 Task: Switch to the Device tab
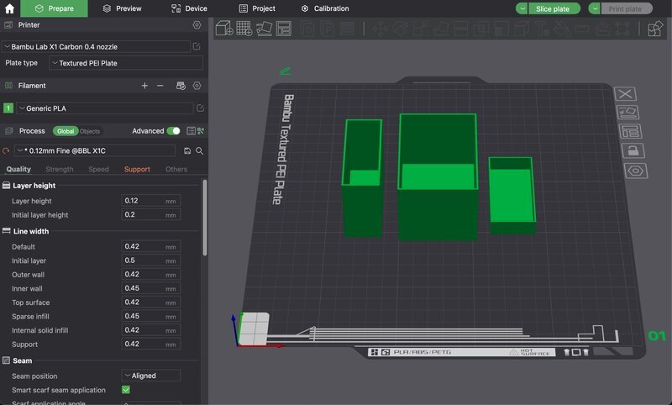tap(189, 8)
